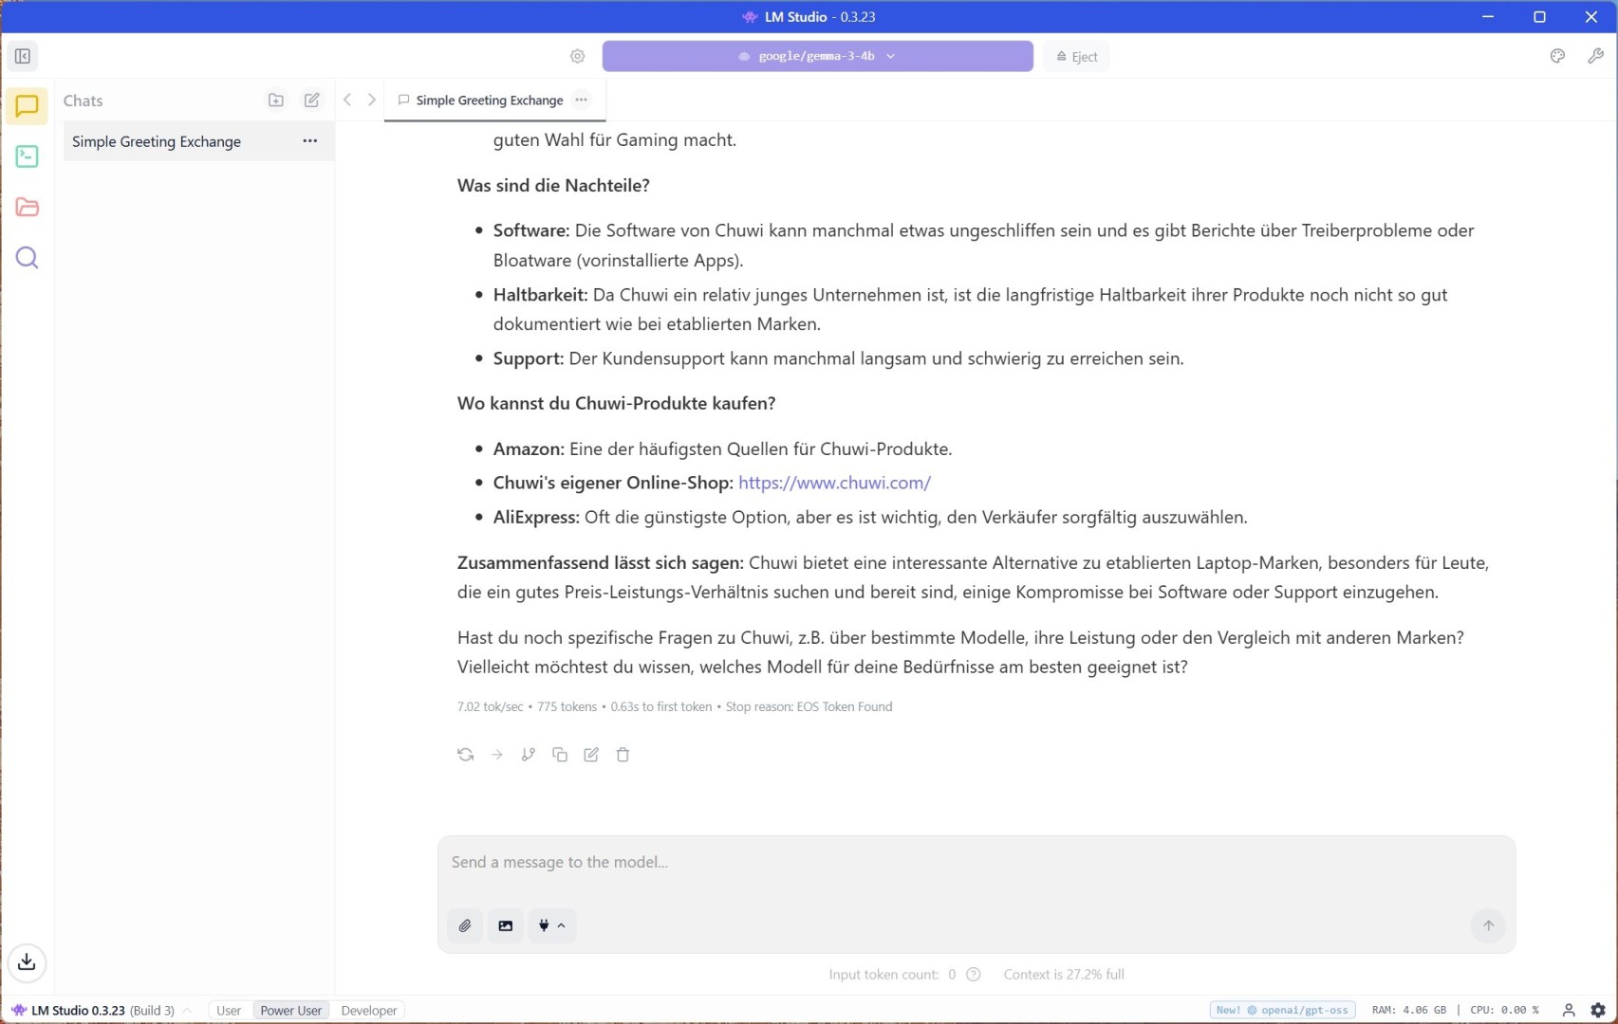Switch to Power User mode
Image resolution: width=1618 pixels, height=1024 pixels.
pos(290,1010)
